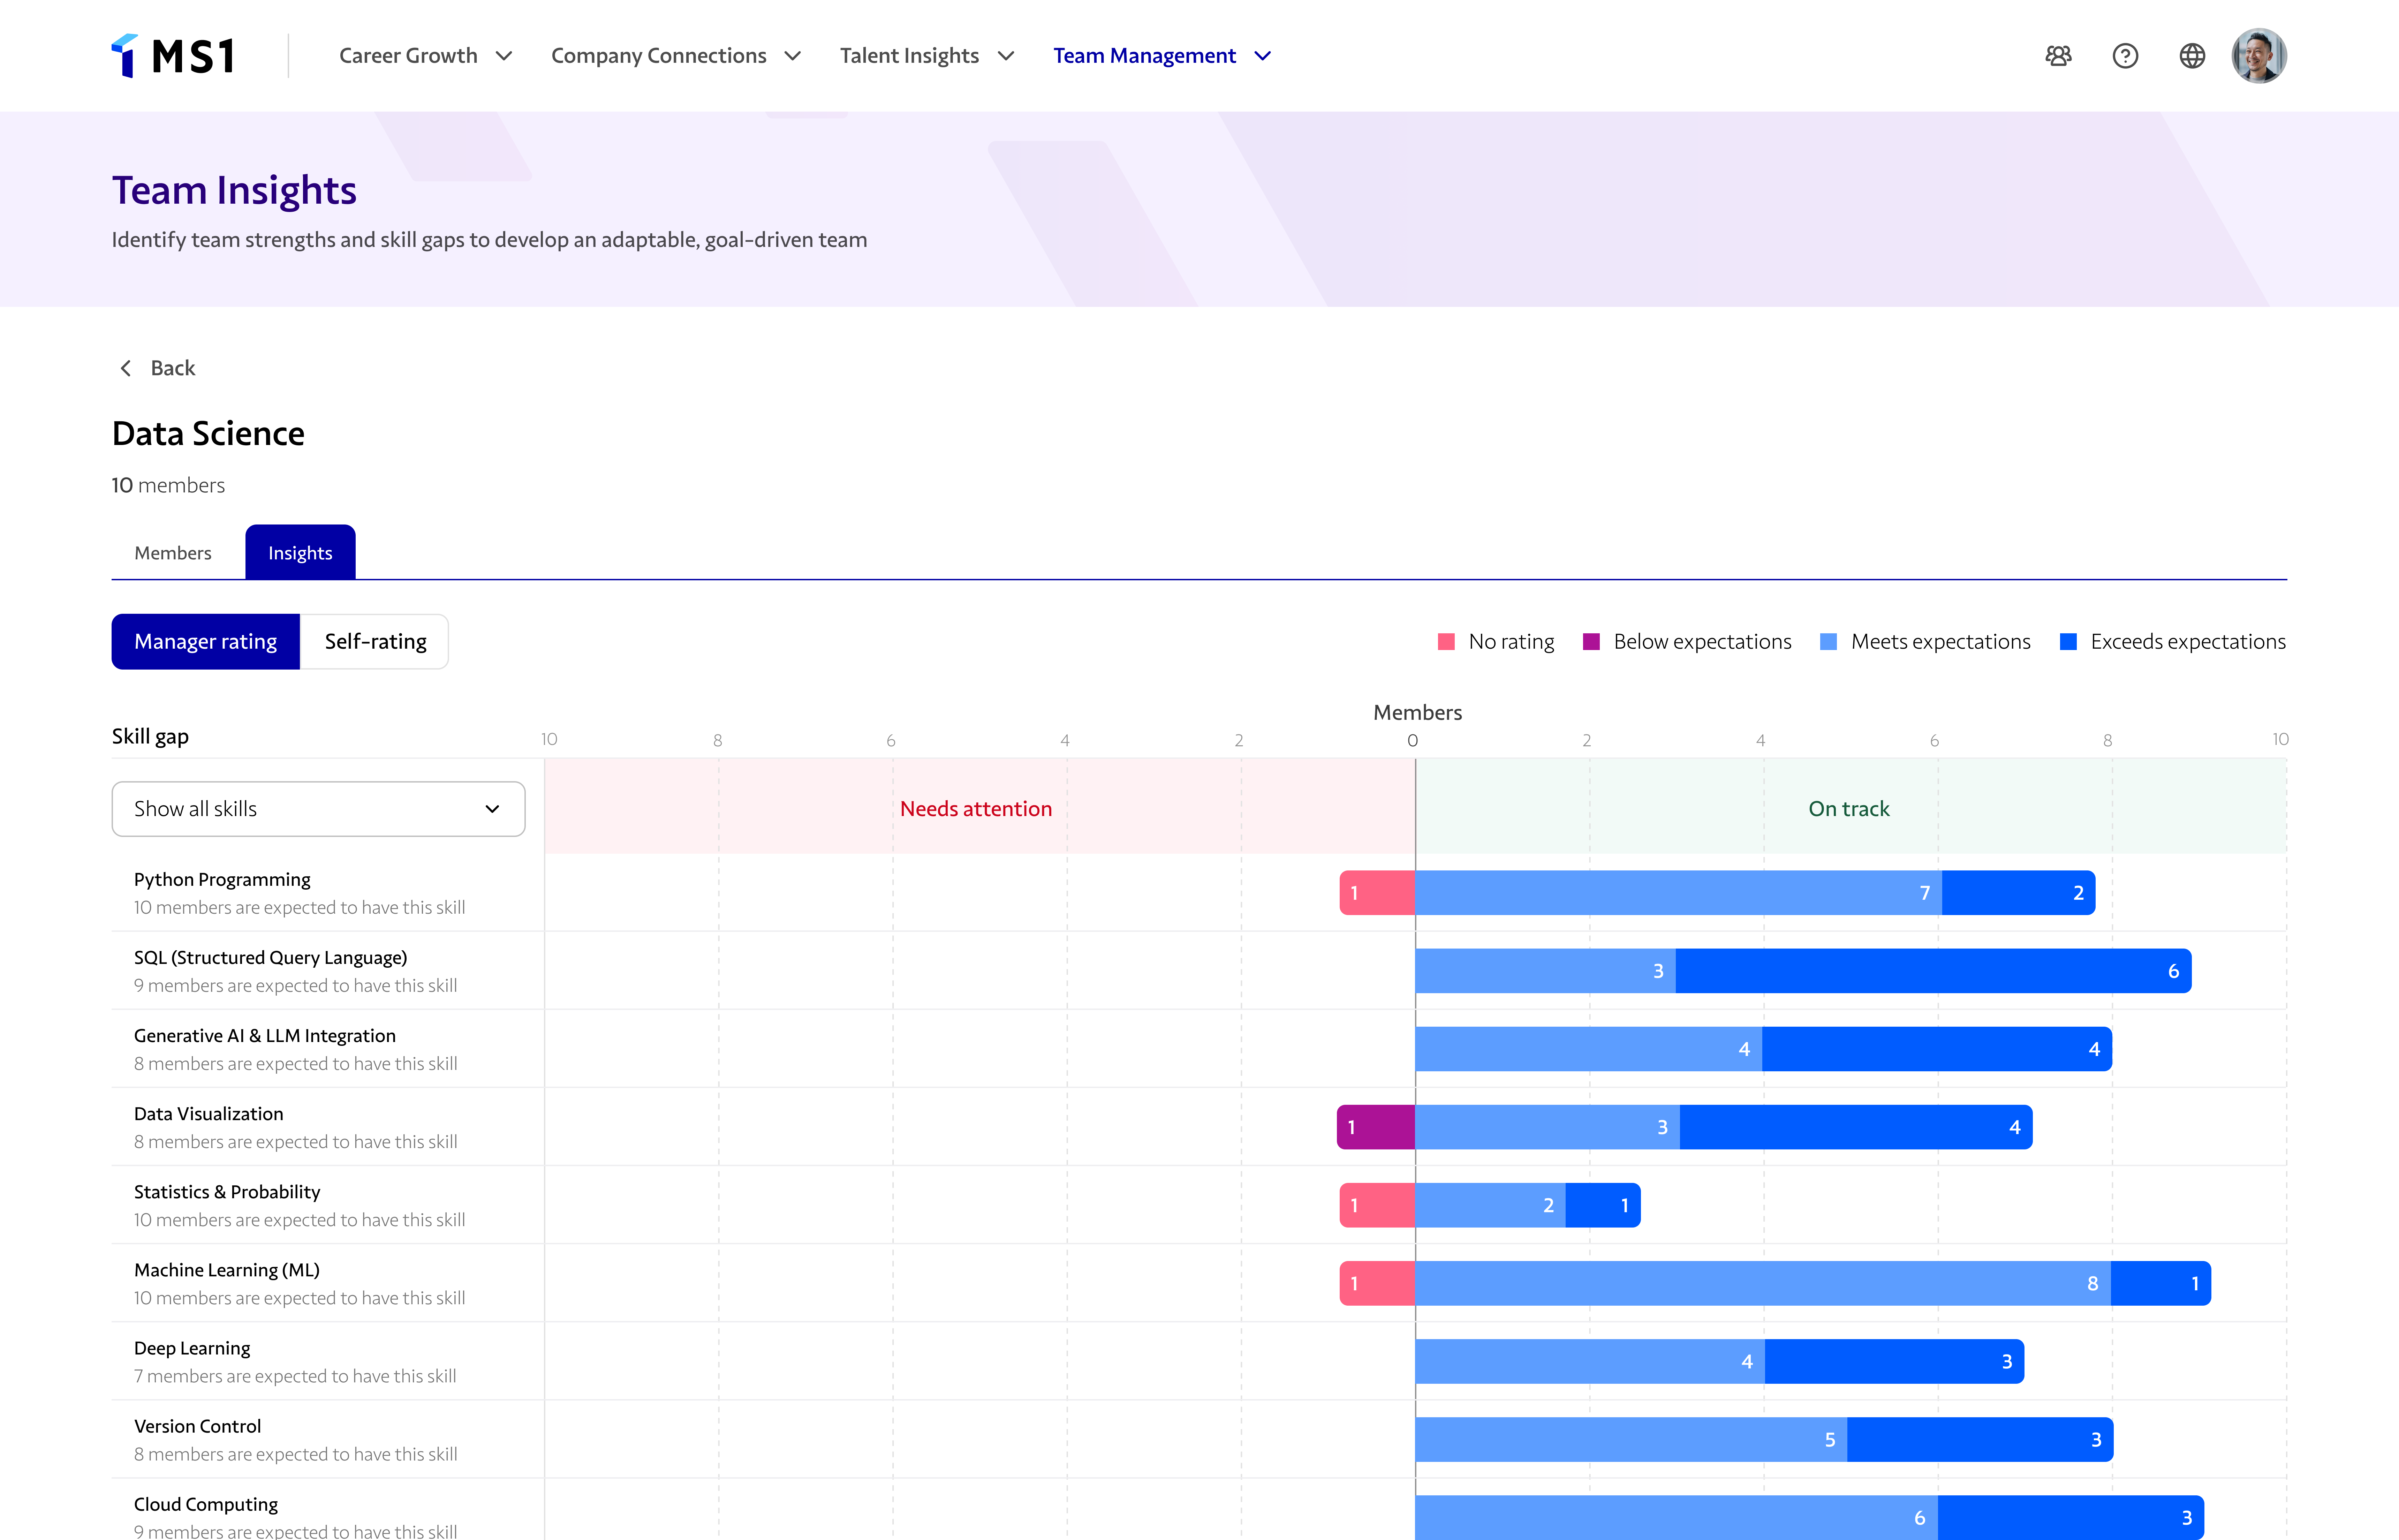Screen dimensions: 2399x1540
Task: Click the Data Science team heading
Action: [x=208, y=433]
